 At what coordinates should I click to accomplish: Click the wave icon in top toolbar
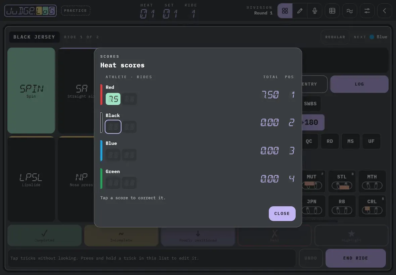coord(350,11)
